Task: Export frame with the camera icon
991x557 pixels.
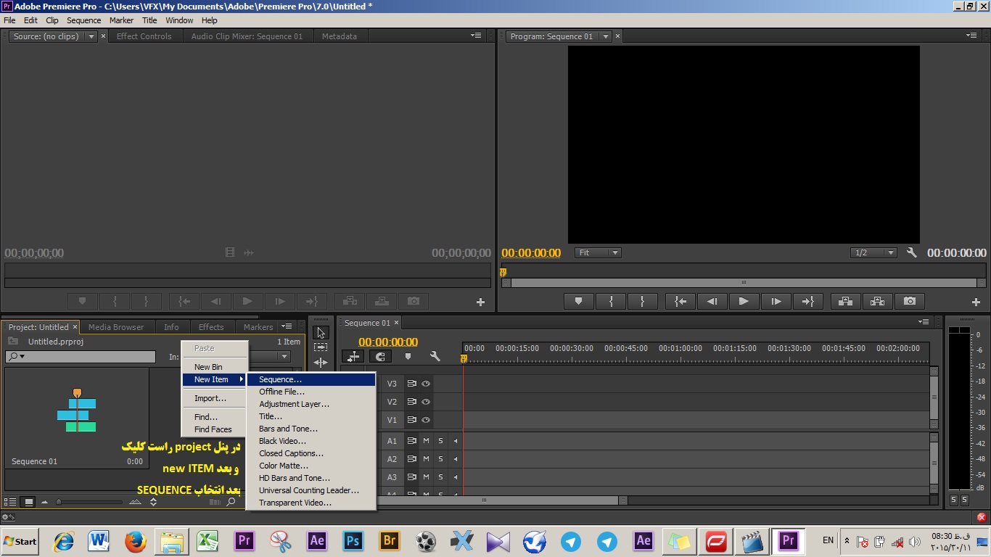Action: (x=910, y=301)
